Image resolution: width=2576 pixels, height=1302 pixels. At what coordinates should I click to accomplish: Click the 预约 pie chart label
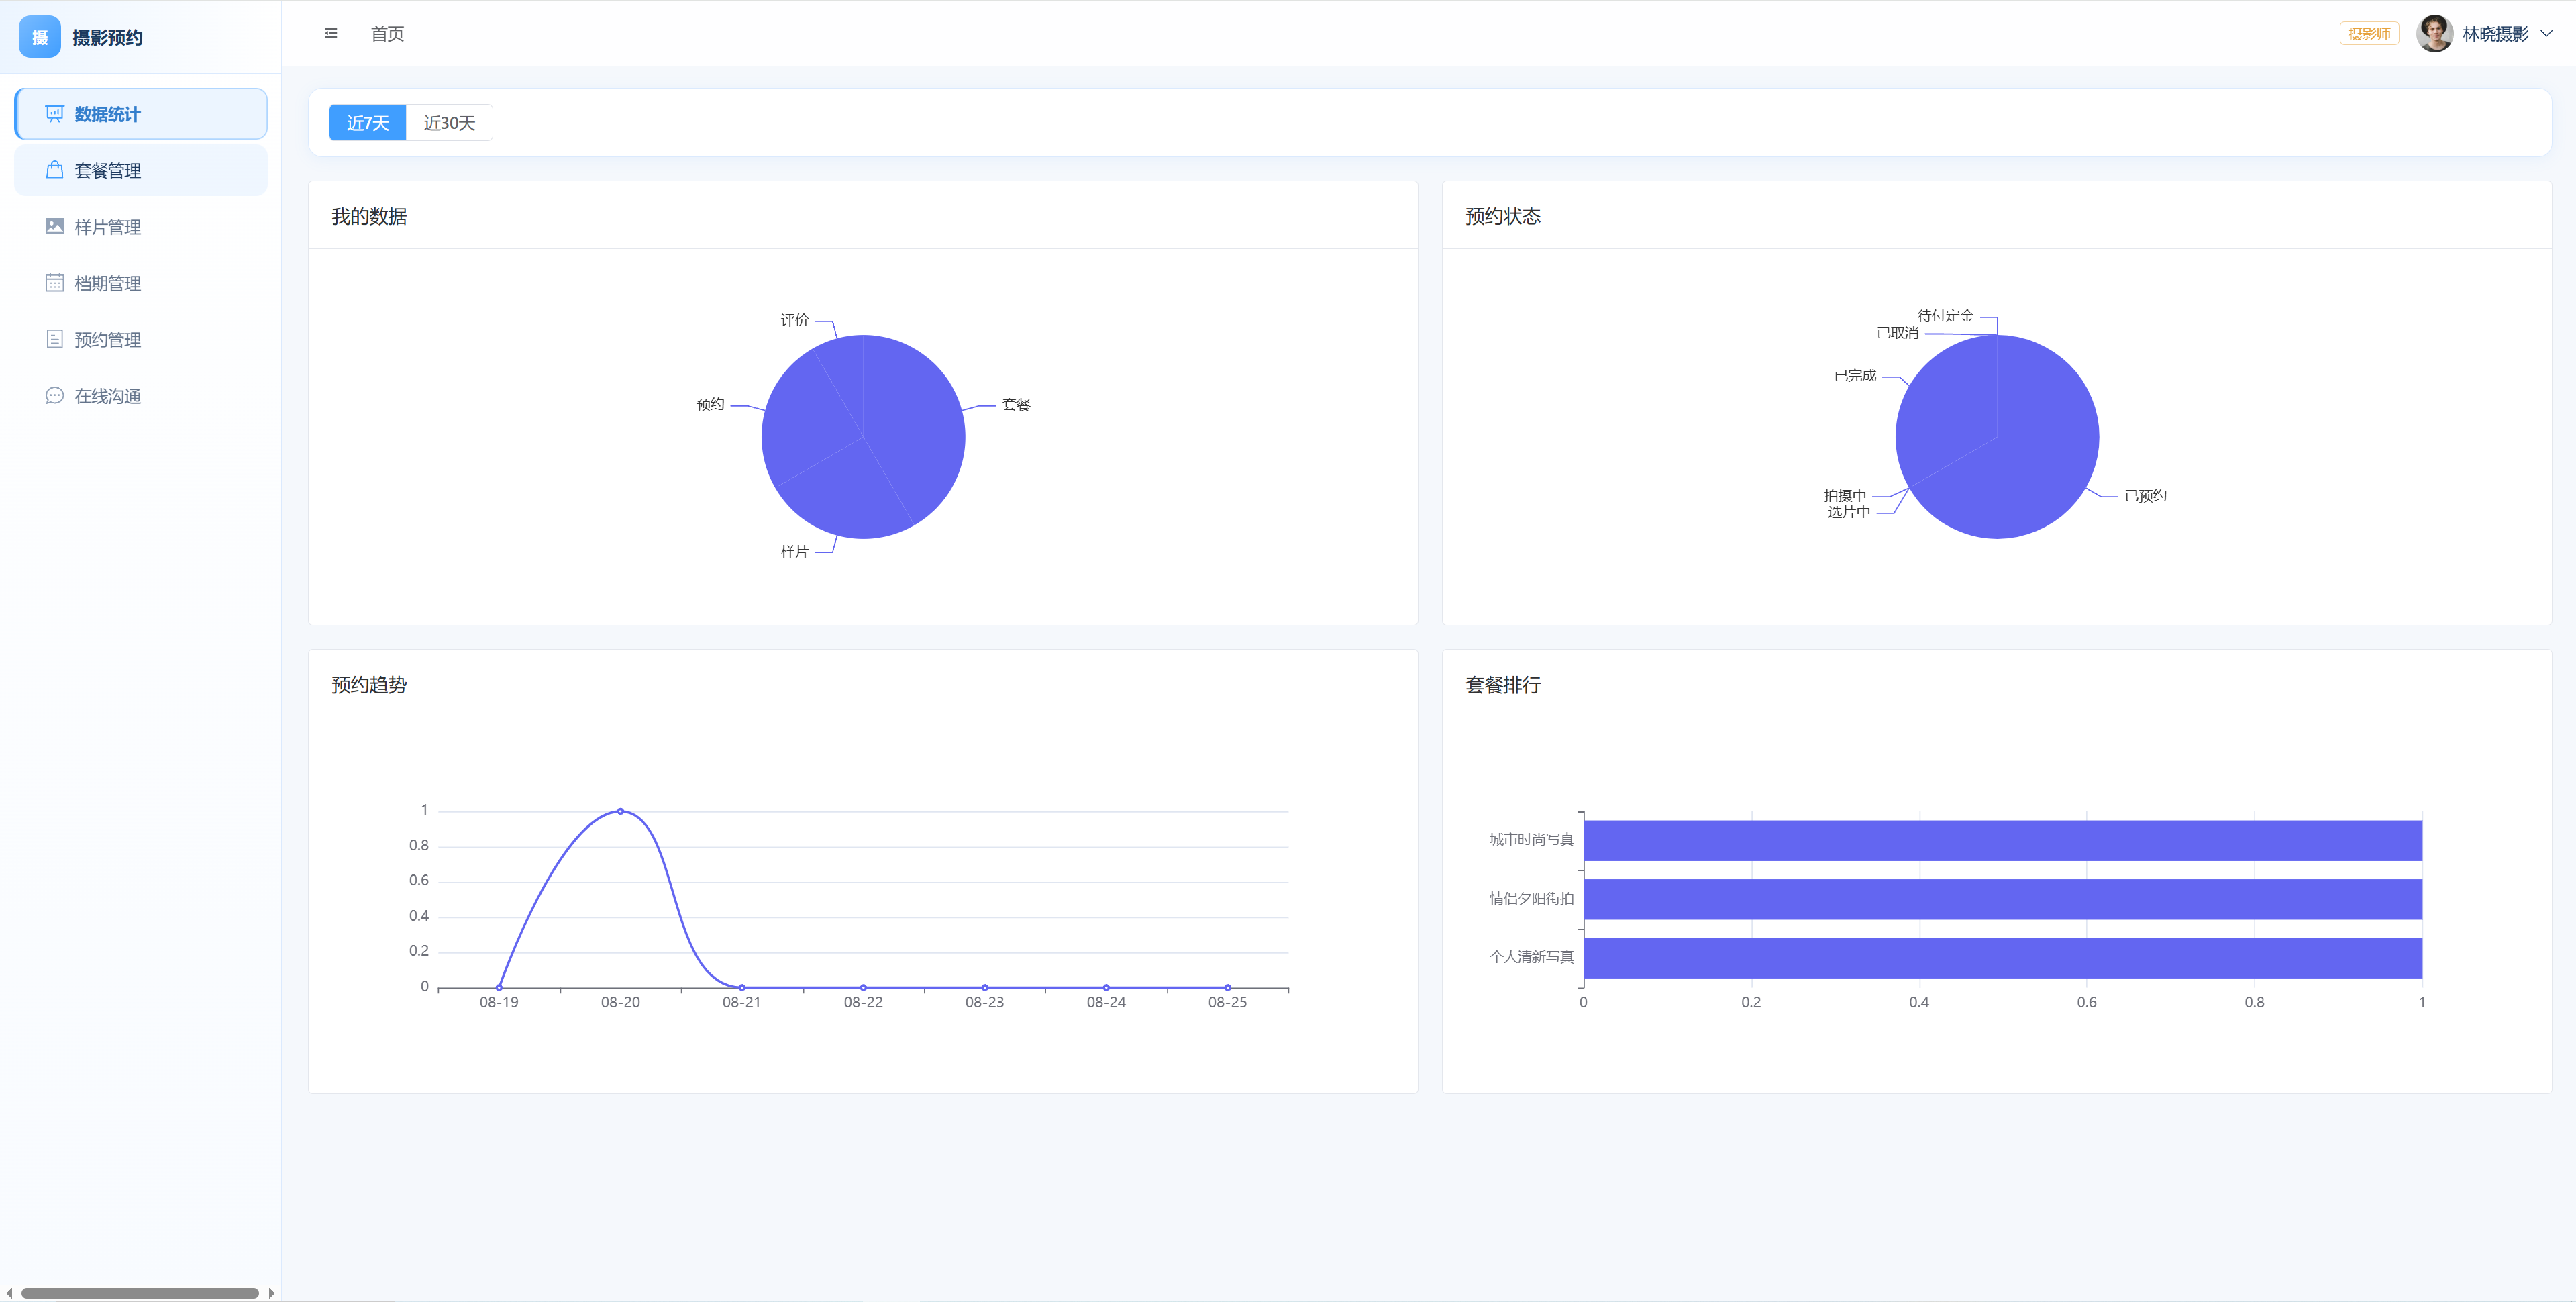tap(710, 405)
